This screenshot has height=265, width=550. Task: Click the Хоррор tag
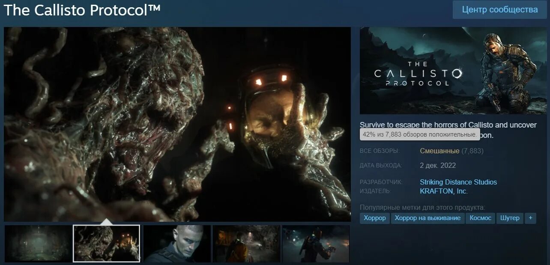[x=375, y=218]
